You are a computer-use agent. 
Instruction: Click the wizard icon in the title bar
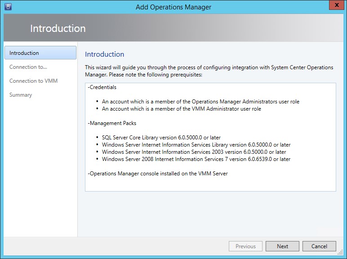tap(8, 7)
